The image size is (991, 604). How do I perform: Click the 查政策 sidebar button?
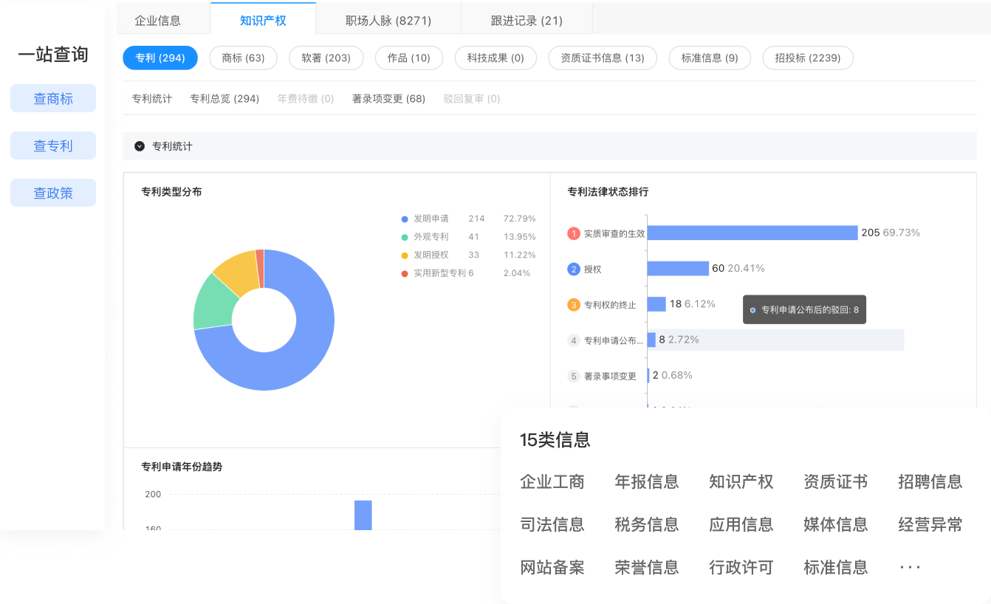(53, 193)
